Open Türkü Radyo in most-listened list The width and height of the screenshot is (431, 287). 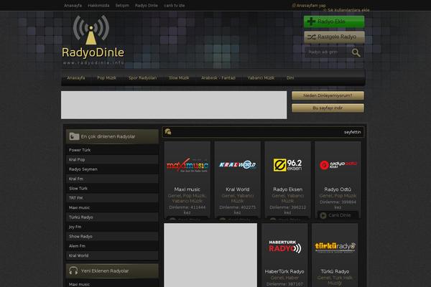[112, 217]
